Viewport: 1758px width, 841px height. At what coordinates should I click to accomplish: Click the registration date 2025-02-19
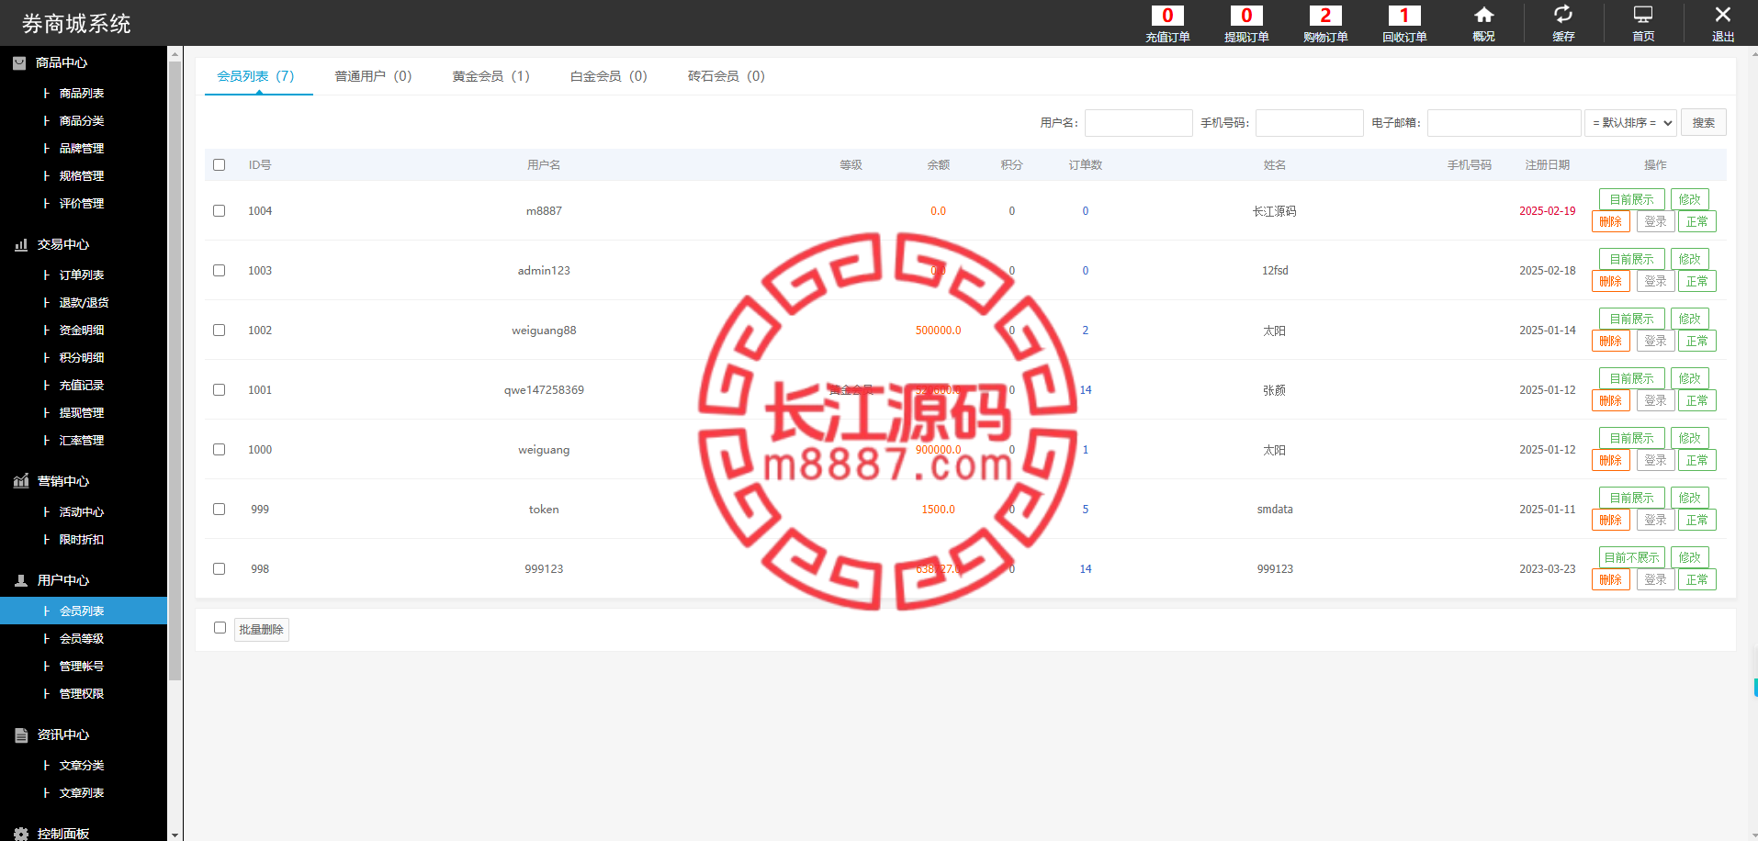point(1547,211)
